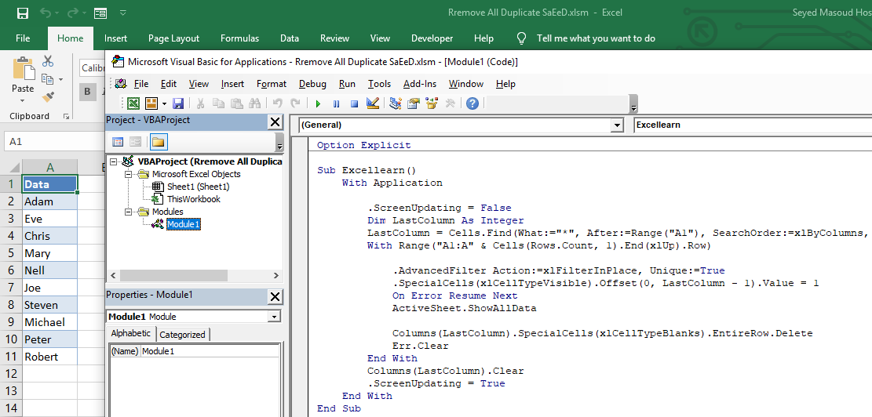Open the Excel File tab
Viewport: 872px width, 417px height.
tap(23, 38)
